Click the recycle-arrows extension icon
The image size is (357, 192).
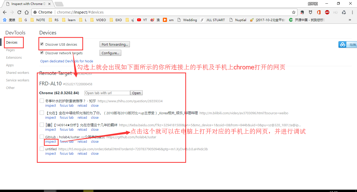click(344, 12)
